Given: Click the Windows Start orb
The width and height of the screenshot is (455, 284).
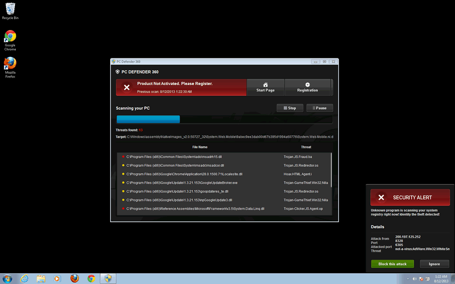Looking at the screenshot, I should click(x=7, y=279).
